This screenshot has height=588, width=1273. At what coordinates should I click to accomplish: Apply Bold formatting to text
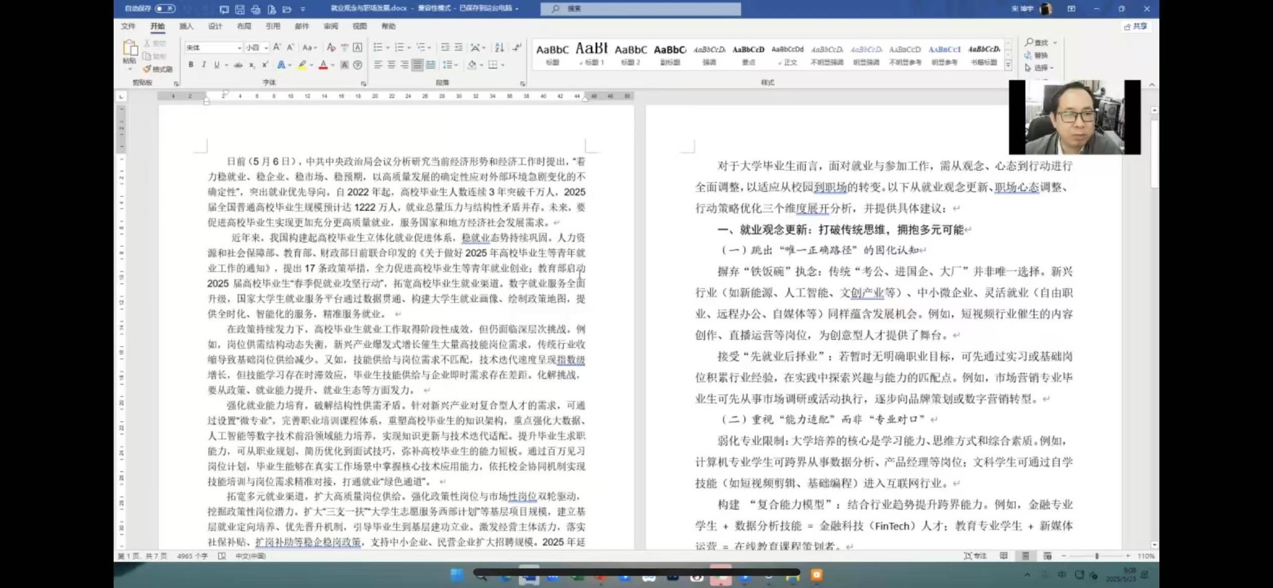191,65
